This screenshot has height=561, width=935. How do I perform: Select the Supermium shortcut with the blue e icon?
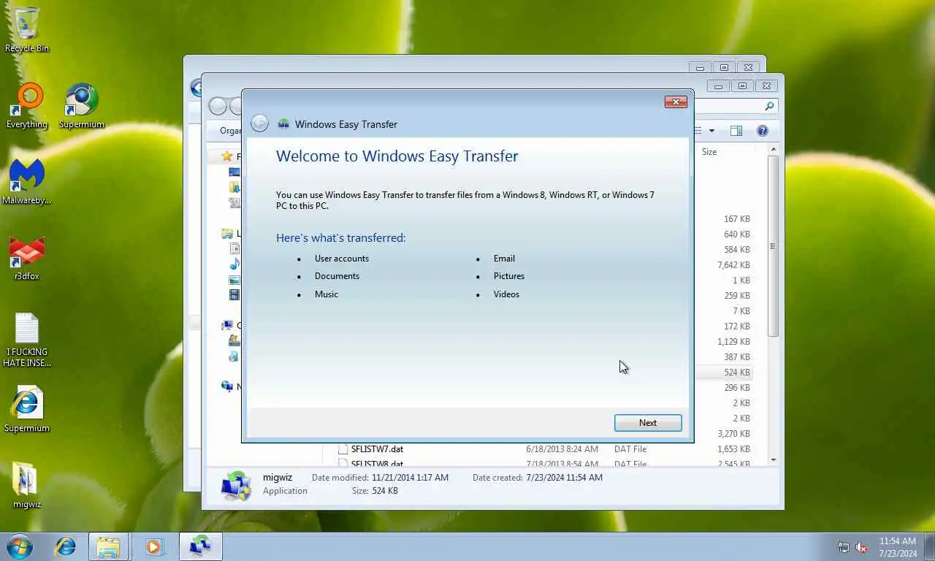pos(27,409)
